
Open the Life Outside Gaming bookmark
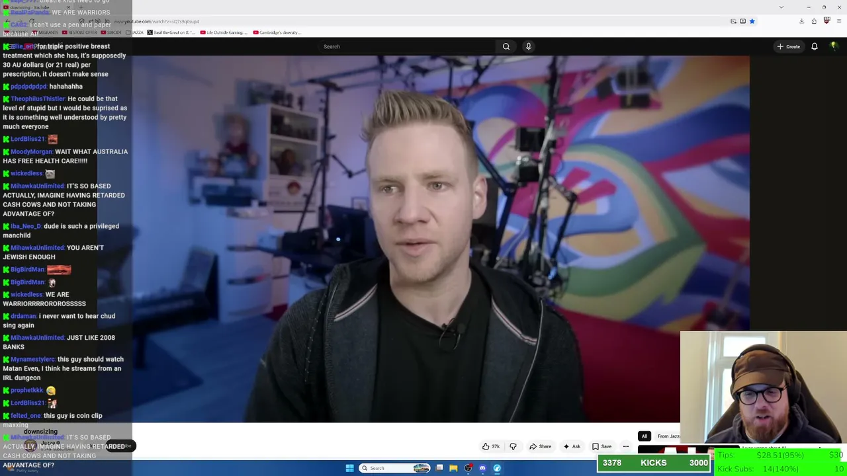pyautogui.click(x=224, y=32)
